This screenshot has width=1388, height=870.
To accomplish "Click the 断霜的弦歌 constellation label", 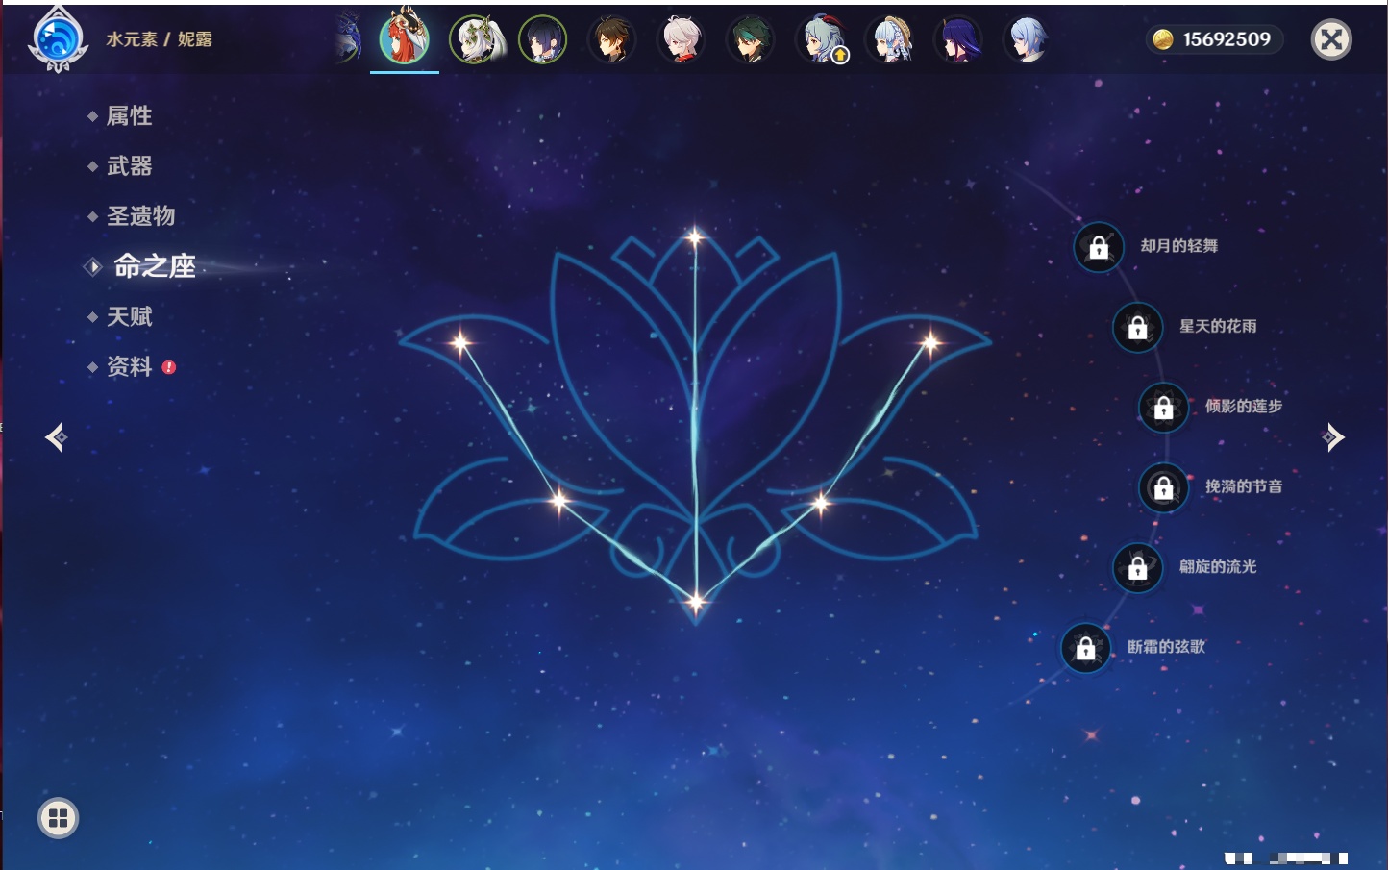I will 1166,647.
